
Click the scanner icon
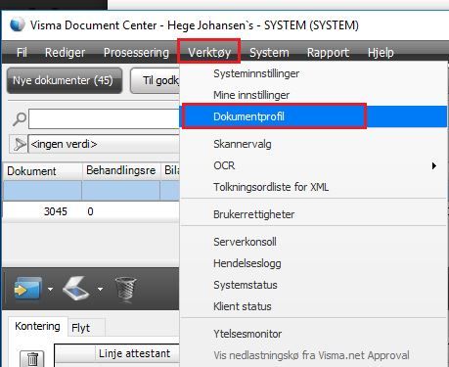coord(76,288)
